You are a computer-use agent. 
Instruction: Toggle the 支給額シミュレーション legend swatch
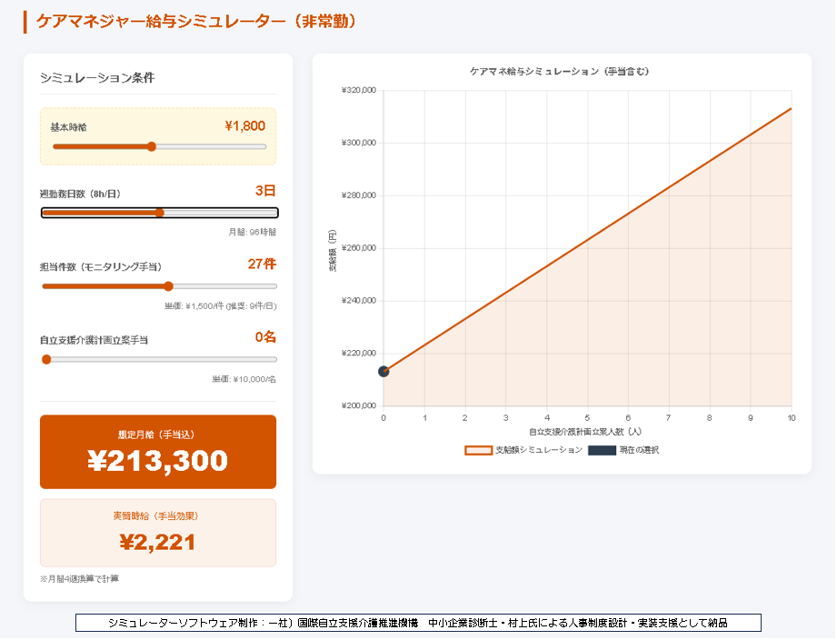click(x=477, y=450)
